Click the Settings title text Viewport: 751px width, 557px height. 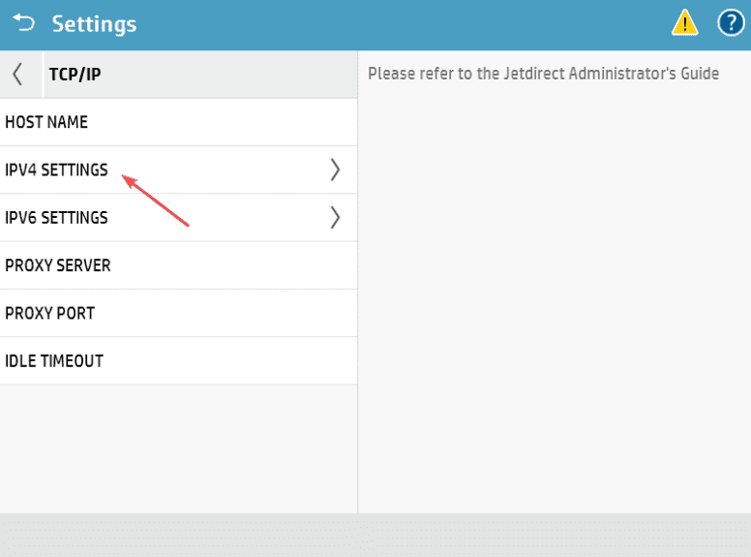94,23
